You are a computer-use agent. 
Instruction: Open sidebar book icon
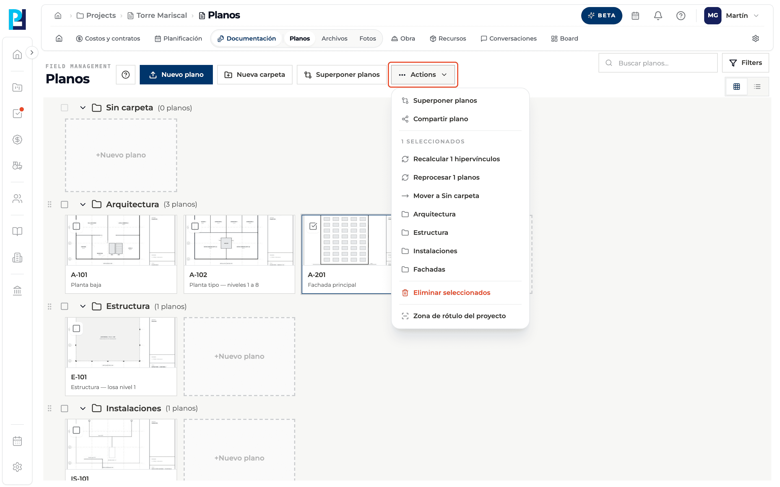coord(17,231)
